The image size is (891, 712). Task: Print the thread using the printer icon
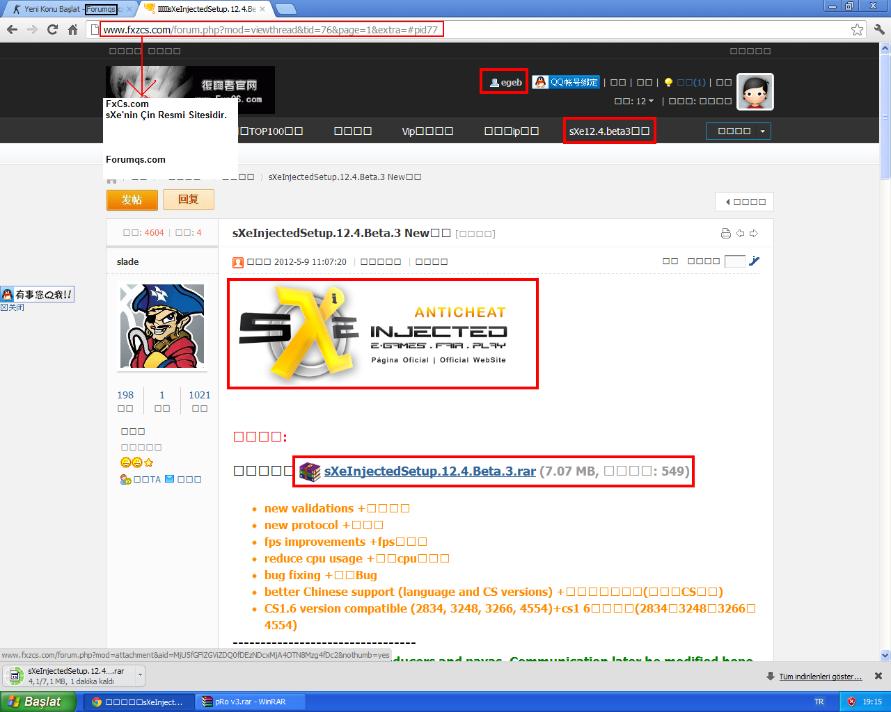pos(726,234)
